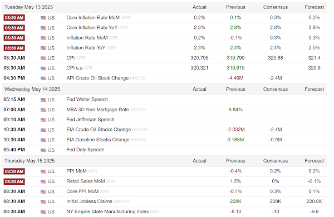Click red 08:30 AM badge for PPI MoM

[14, 171]
